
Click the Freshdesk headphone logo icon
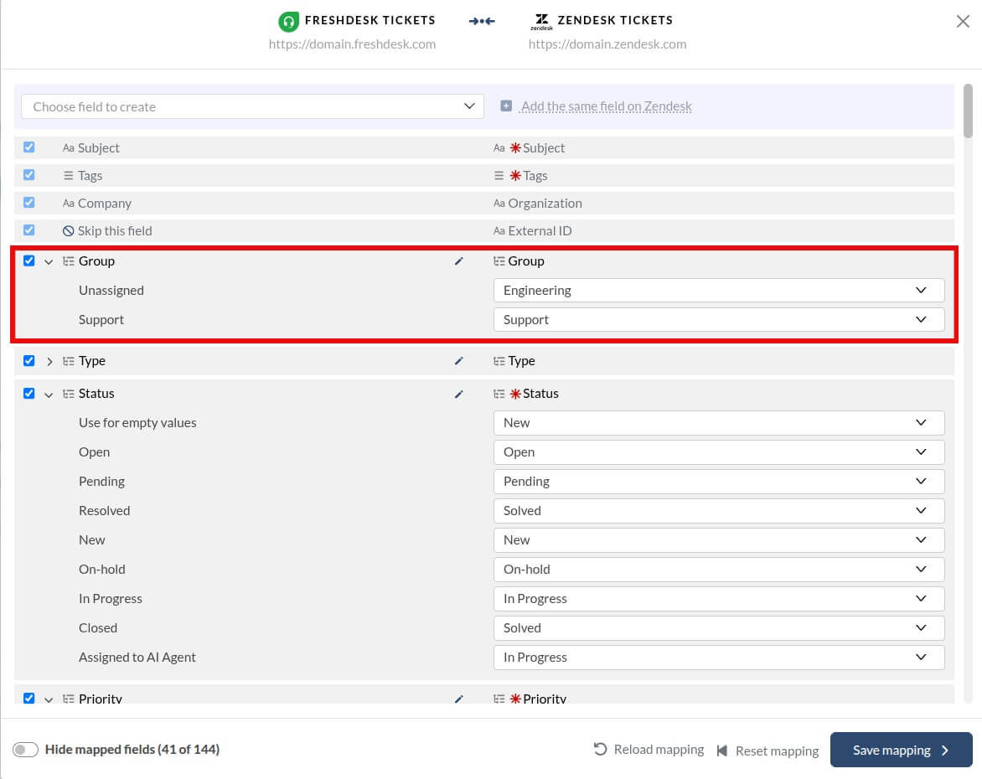[x=288, y=21]
